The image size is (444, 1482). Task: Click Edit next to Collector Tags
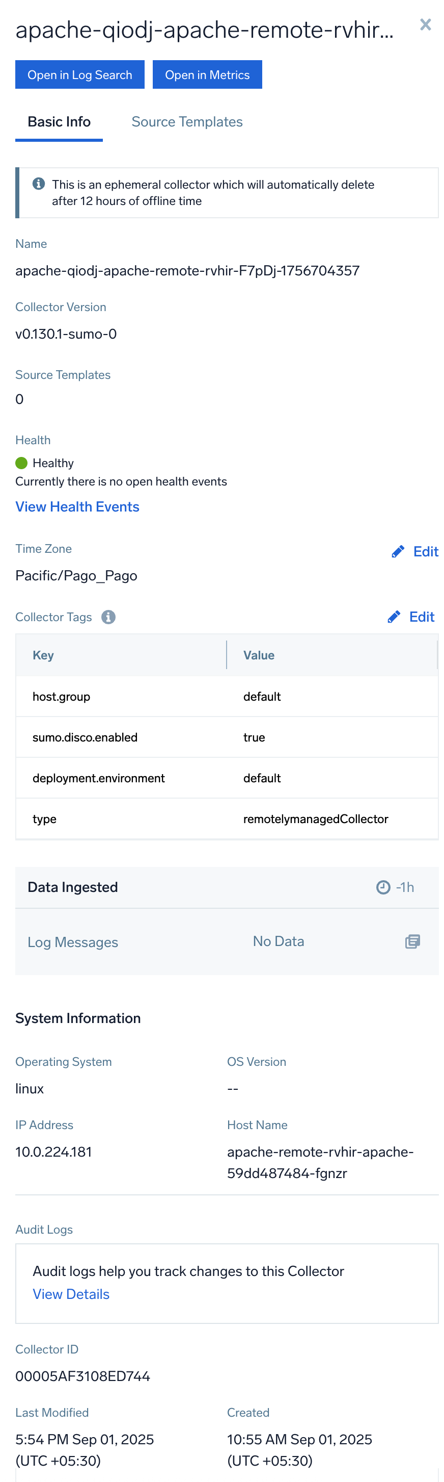coord(421,616)
